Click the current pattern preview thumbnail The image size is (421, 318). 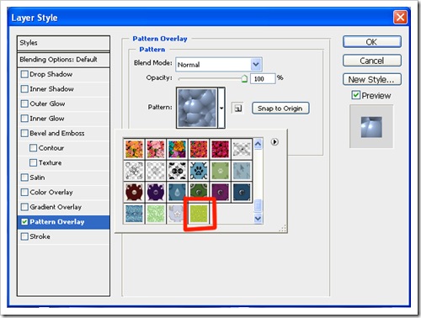[x=197, y=108]
